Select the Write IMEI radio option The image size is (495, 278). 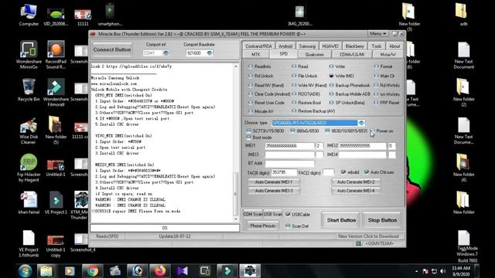click(332, 76)
